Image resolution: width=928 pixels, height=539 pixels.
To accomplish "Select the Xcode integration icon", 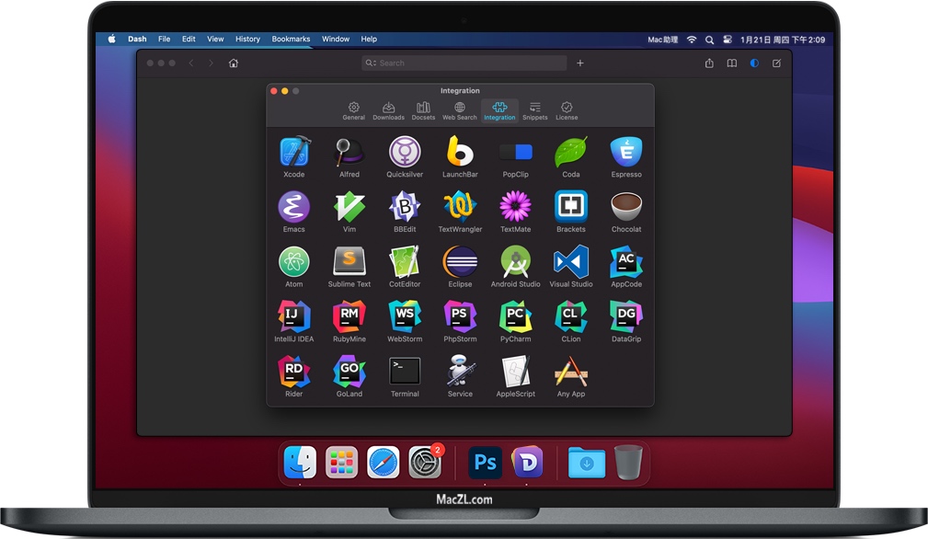I will 294,152.
